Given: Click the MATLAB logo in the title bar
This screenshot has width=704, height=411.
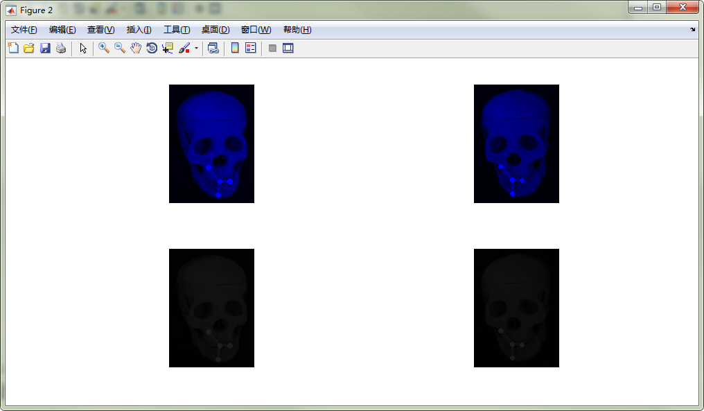Looking at the screenshot, I should coord(11,10).
